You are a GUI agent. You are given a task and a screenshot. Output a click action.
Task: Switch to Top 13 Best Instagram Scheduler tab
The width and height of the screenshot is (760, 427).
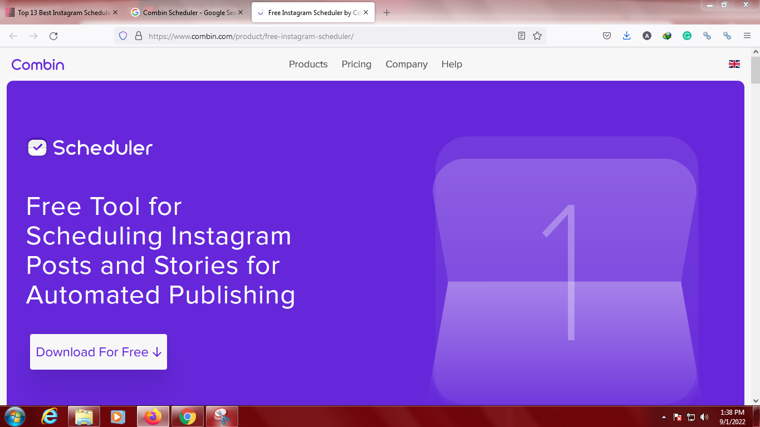[58, 12]
